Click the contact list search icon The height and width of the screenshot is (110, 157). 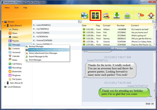pyautogui.click(x=80, y=22)
